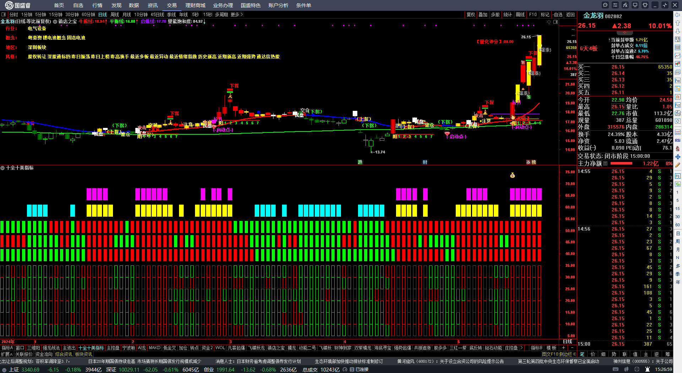682x373 pixels.
Task: Select the 资金流向 bottom tab
Action: (x=44, y=354)
